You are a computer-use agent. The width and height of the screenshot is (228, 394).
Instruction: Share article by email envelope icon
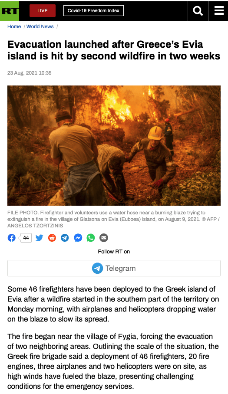tap(103, 238)
